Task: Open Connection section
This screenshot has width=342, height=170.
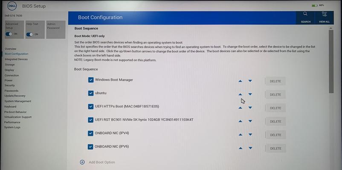Action: (12, 75)
